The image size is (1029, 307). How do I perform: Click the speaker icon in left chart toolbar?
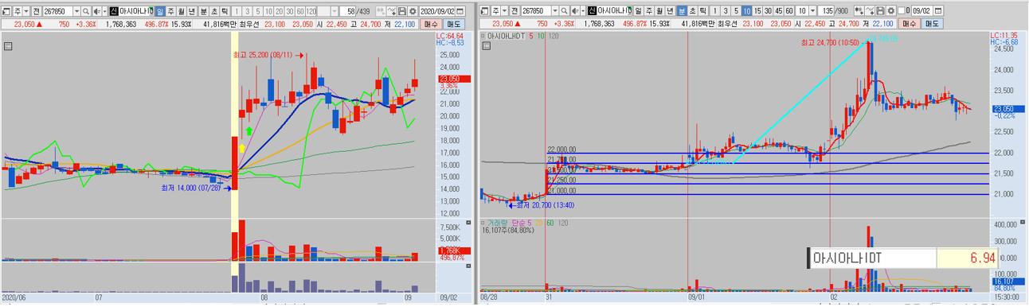click(96, 11)
